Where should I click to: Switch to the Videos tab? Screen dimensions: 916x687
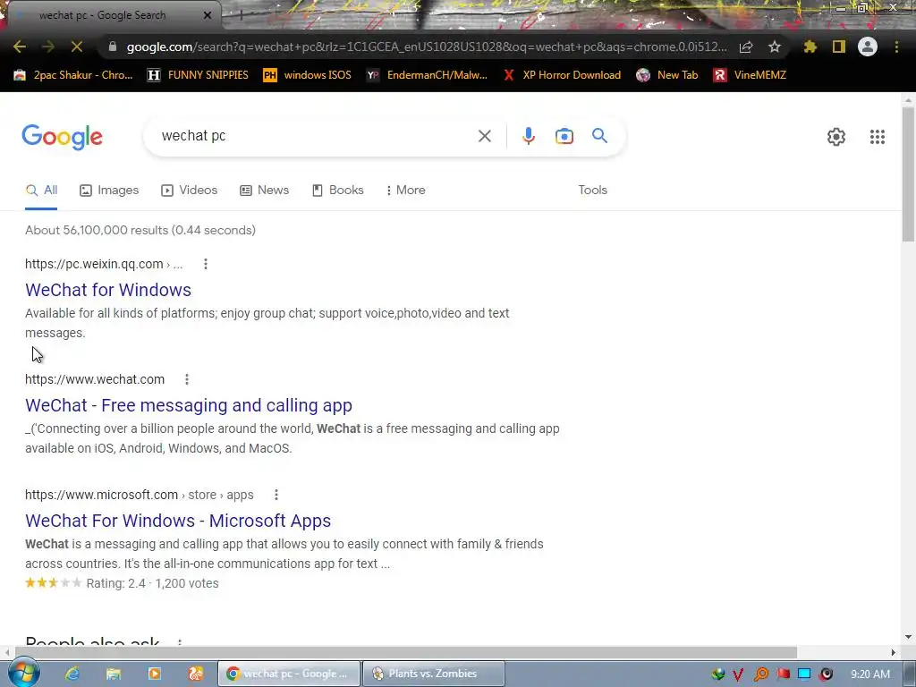click(190, 191)
